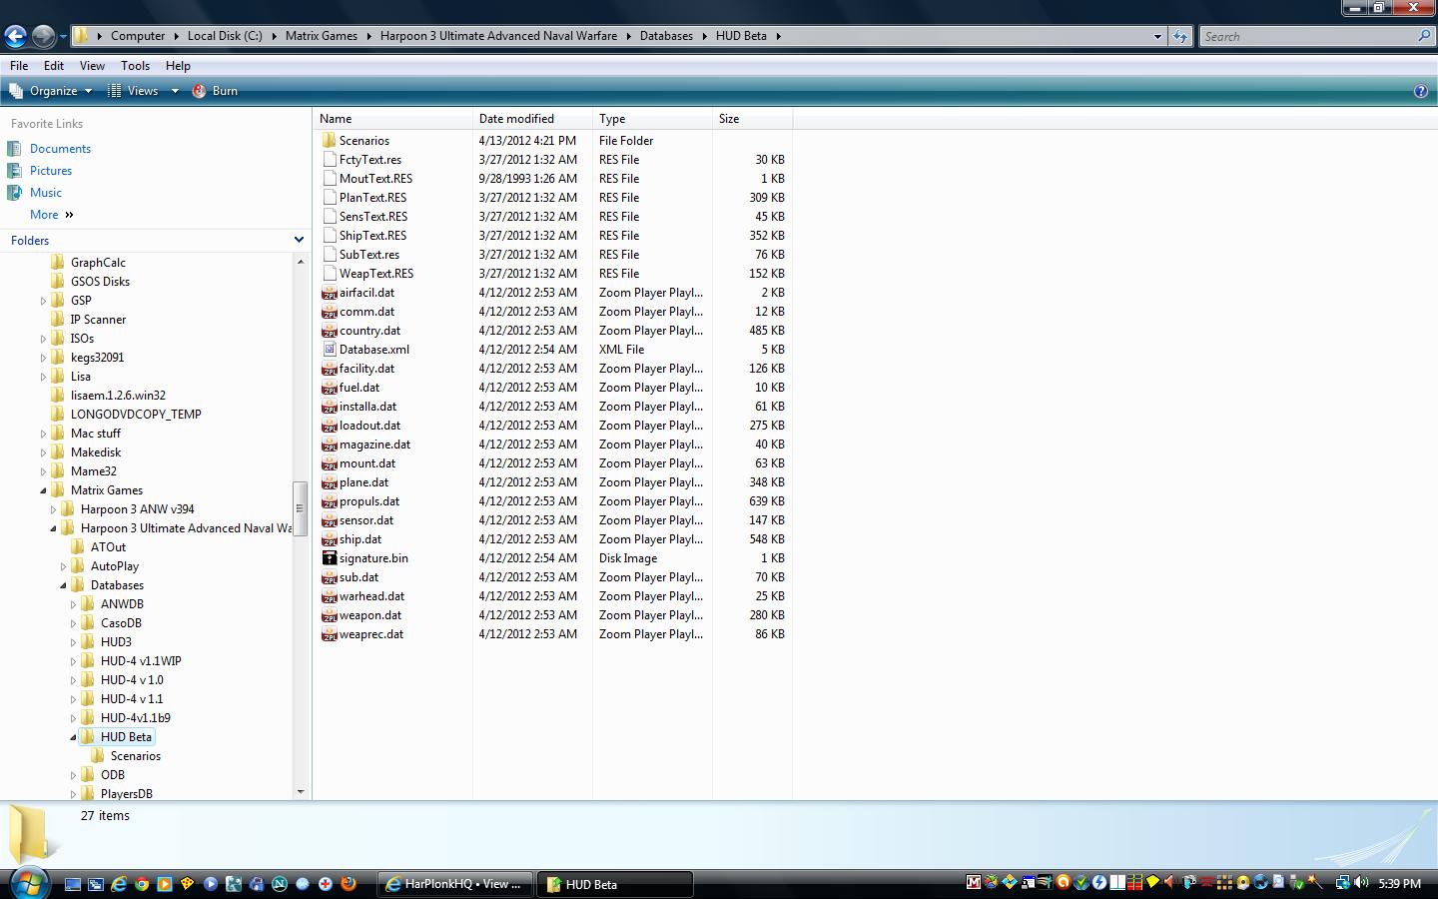Select the Database.xml file icon
This screenshot has width=1438, height=899.
(x=329, y=350)
